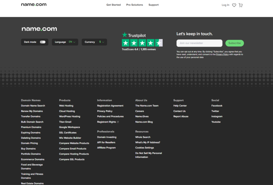Open API for Resellers link
Screen dimensions: 273x185
(x=106, y=143)
